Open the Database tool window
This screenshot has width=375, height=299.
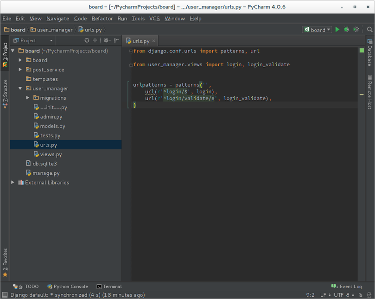[370, 52]
